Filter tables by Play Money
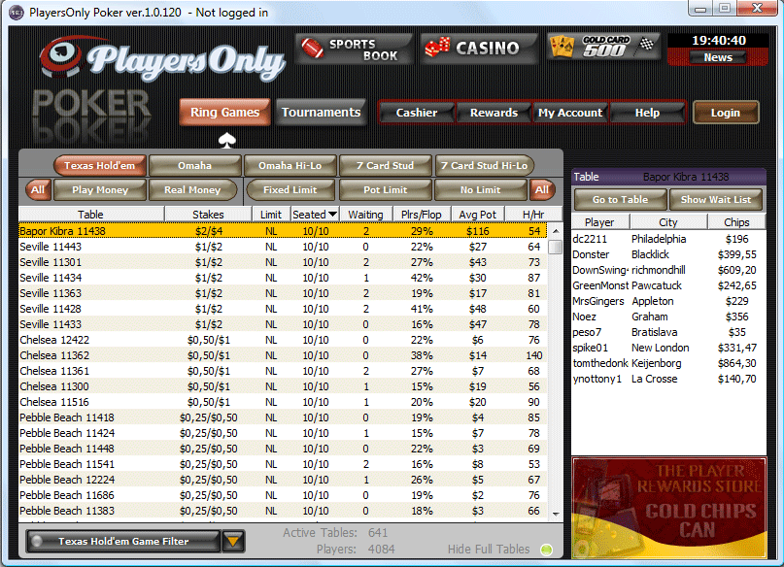Viewport: 784px width, 567px height. 100,190
